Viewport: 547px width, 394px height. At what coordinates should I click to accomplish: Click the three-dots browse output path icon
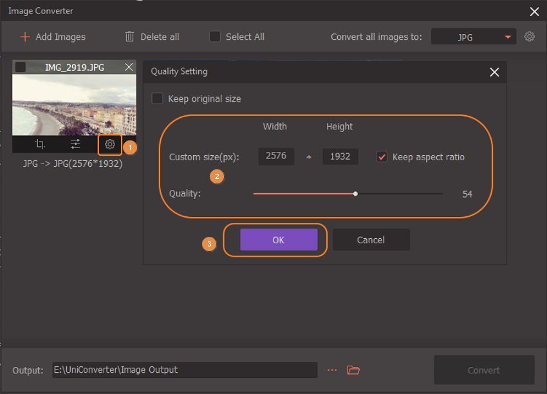[332, 370]
